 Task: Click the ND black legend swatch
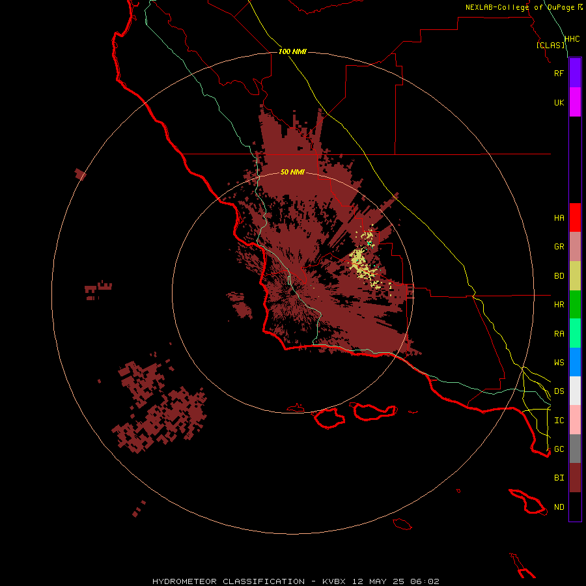pyautogui.click(x=575, y=507)
